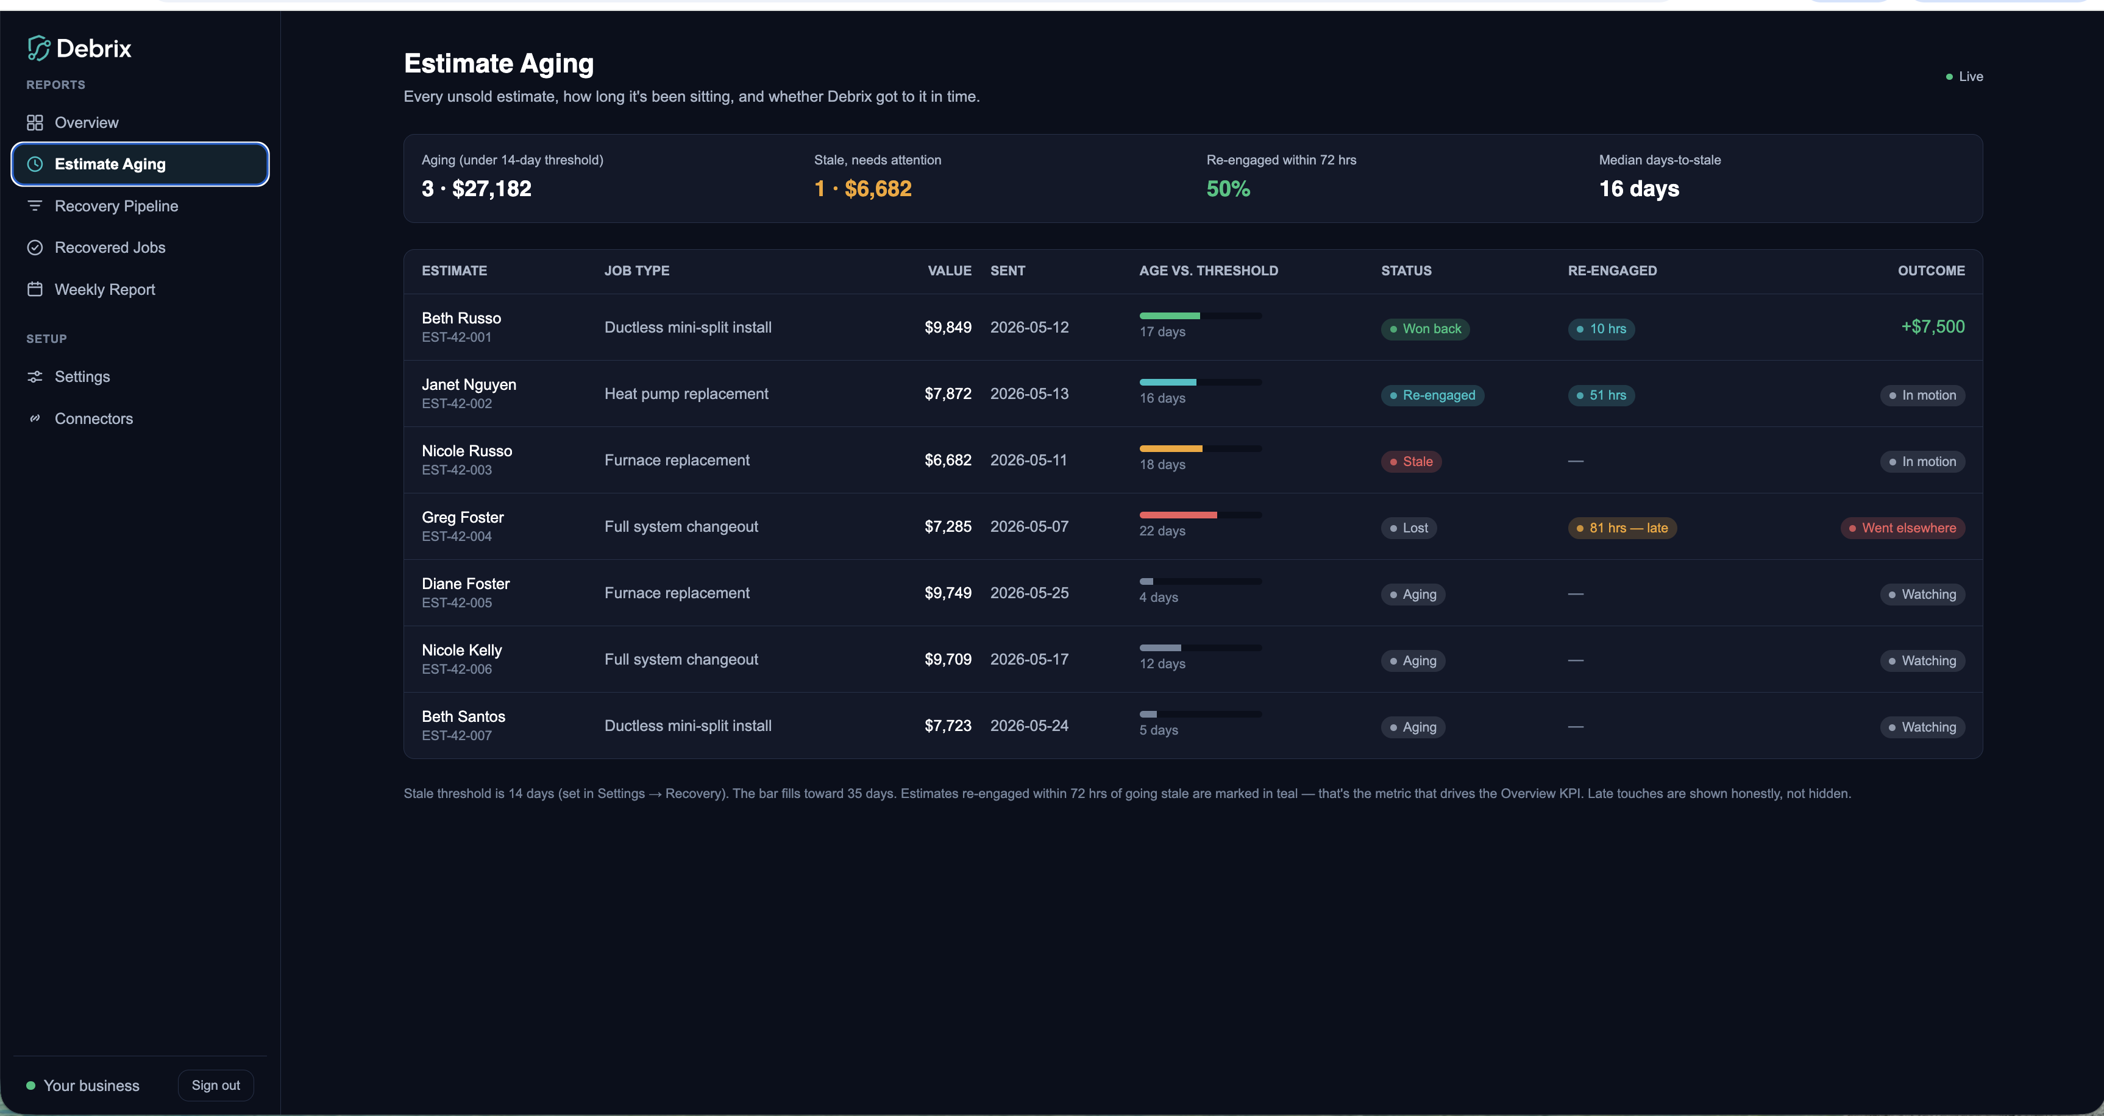Click the Estimate Aging clock icon
2104x1116 pixels.
(34, 164)
